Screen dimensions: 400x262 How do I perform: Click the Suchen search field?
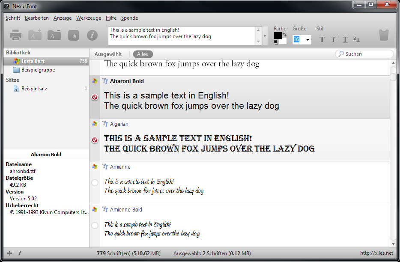(x=364, y=54)
